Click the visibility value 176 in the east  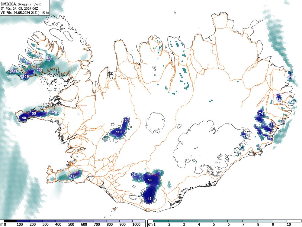(269, 138)
